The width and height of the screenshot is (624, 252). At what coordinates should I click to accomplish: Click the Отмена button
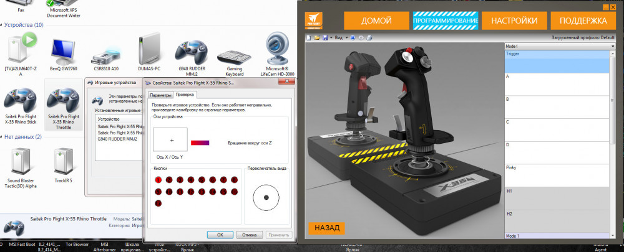250,235
